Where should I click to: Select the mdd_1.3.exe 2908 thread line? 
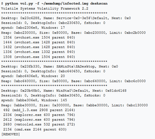39,110
